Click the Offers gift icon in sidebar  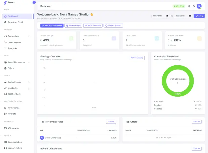tap(5, 68)
